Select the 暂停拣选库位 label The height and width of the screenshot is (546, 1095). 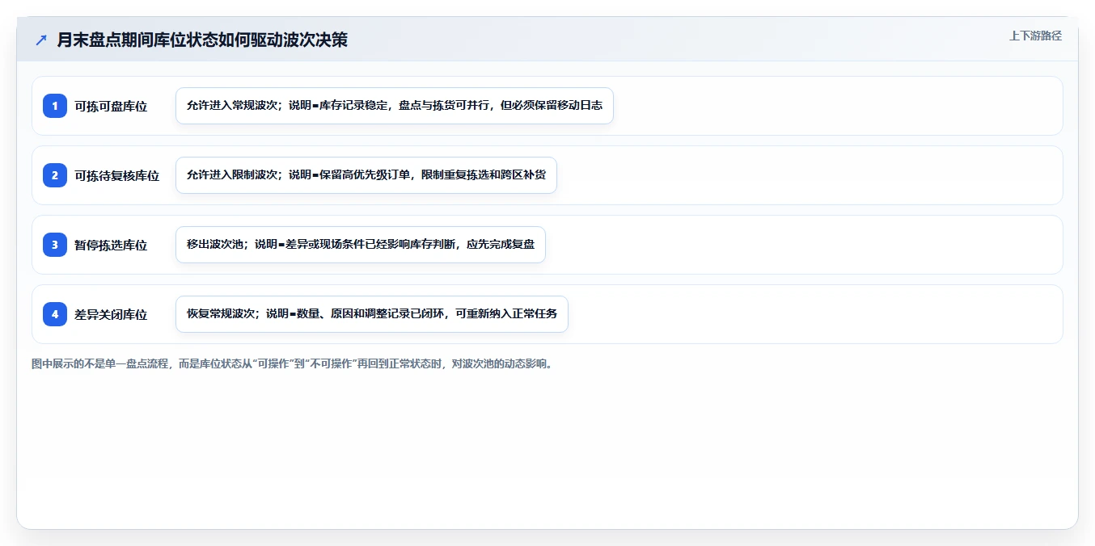tap(111, 245)
